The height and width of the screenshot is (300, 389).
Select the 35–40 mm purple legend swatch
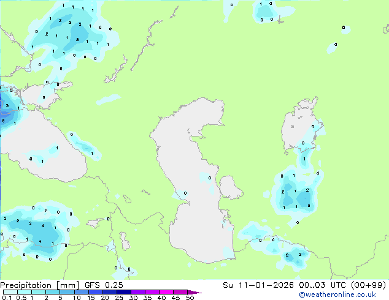click(x=152, y=292)
